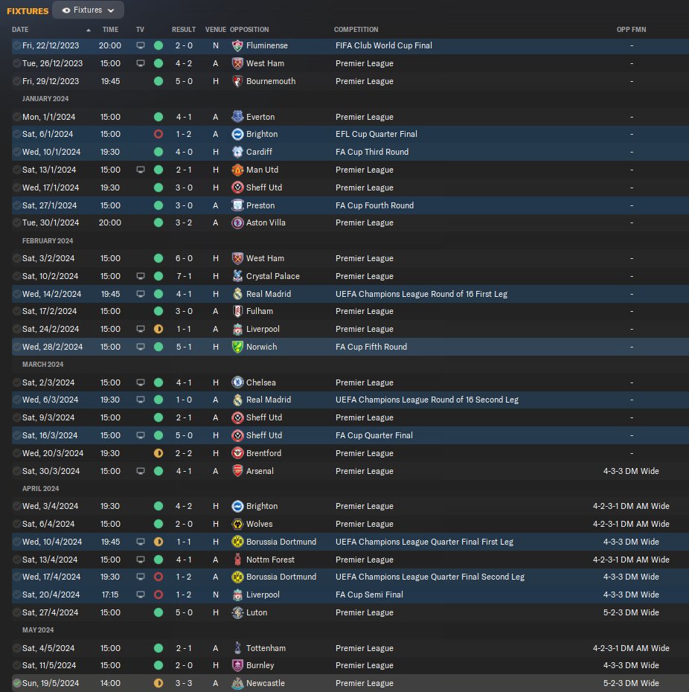Toggle green checkmark on Sun, 19/5/2024 row
The image size is (689, 692).
[x=16, y=683]
